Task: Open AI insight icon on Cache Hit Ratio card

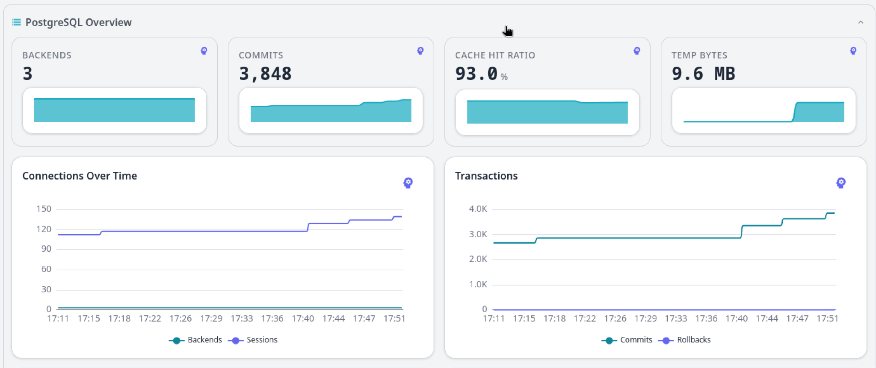Action: point(637,51)
